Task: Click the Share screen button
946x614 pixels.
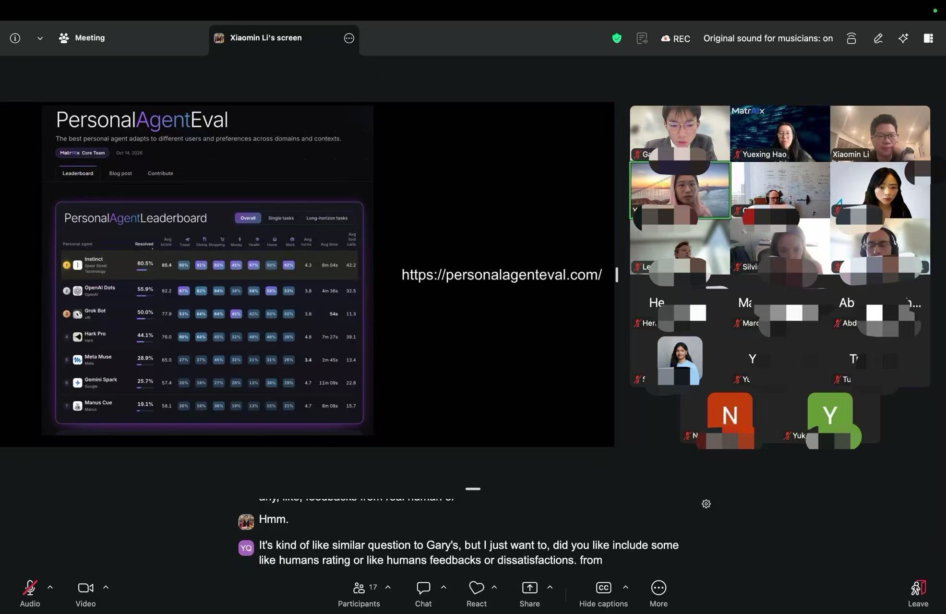Action: pos(530,593)
